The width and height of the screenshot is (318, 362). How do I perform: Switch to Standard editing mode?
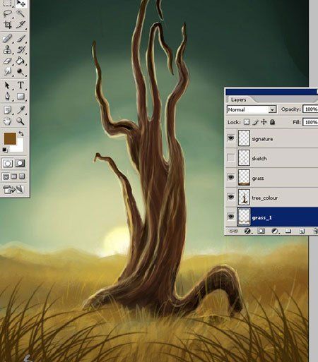pos(8,163)
